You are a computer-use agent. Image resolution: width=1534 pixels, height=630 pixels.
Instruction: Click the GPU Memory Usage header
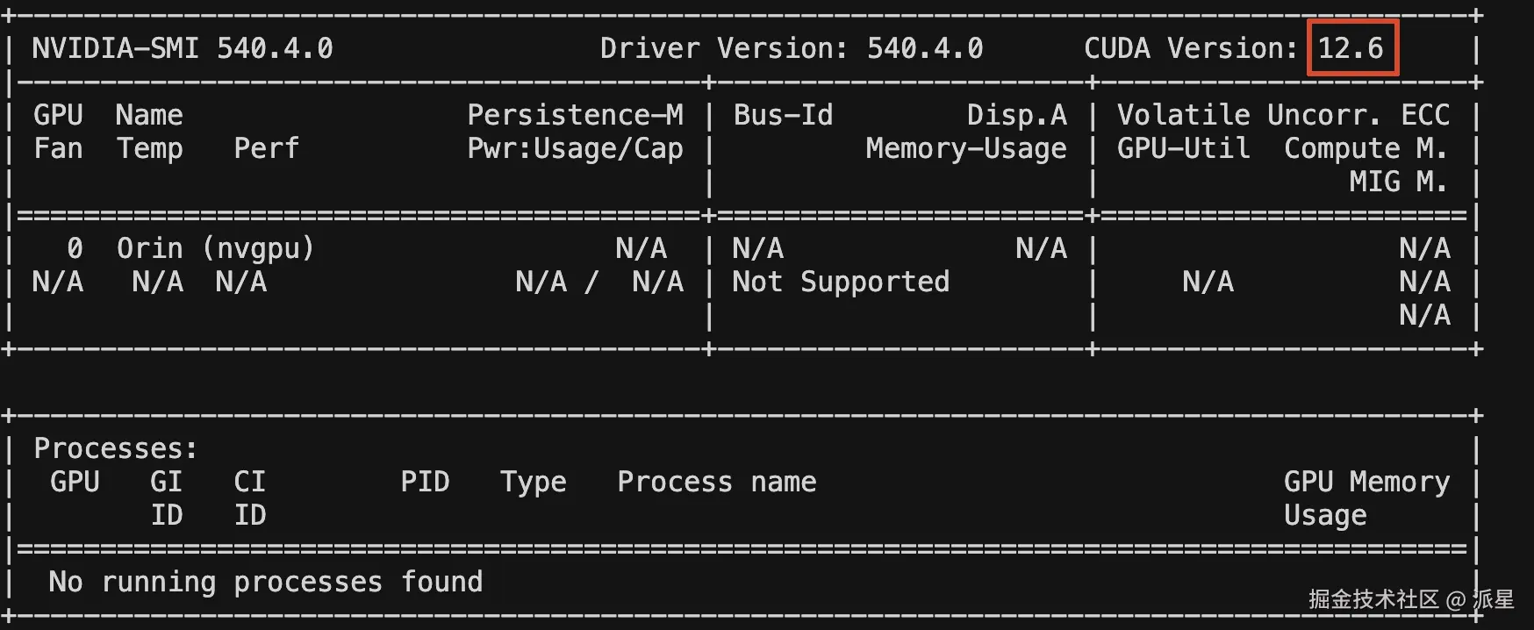(x=1366, y=498)
